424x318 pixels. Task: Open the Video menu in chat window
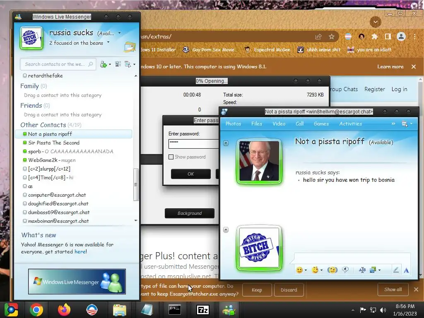tap(279, 124)
